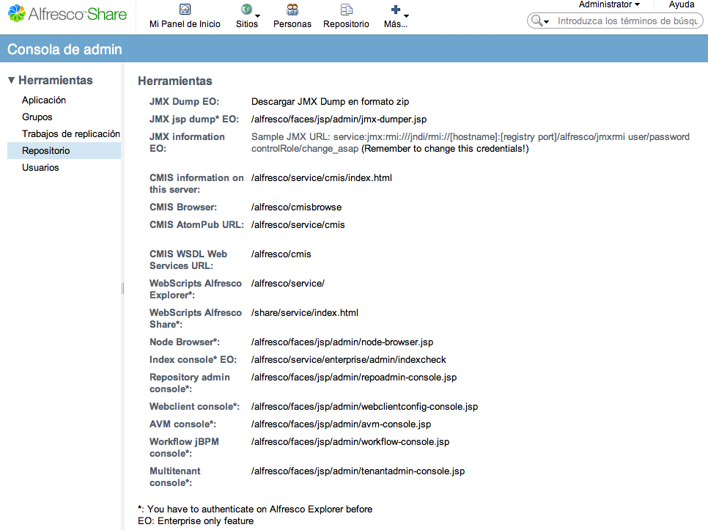Open /alfresco/service/cmis/index.html link
Viewport: 708px width, 530px height.
[322, 178]
